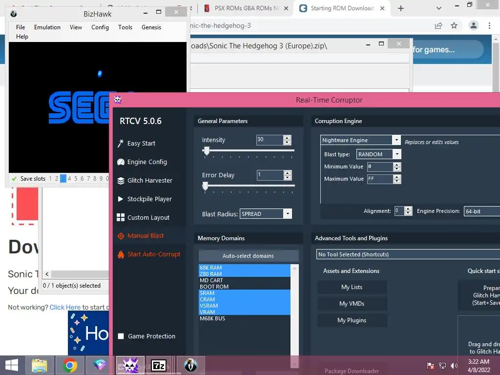Toggle SRAM memory domain
Image resolution: width=500 pixels, height=375 pixels.
click(x=244, y=293)
